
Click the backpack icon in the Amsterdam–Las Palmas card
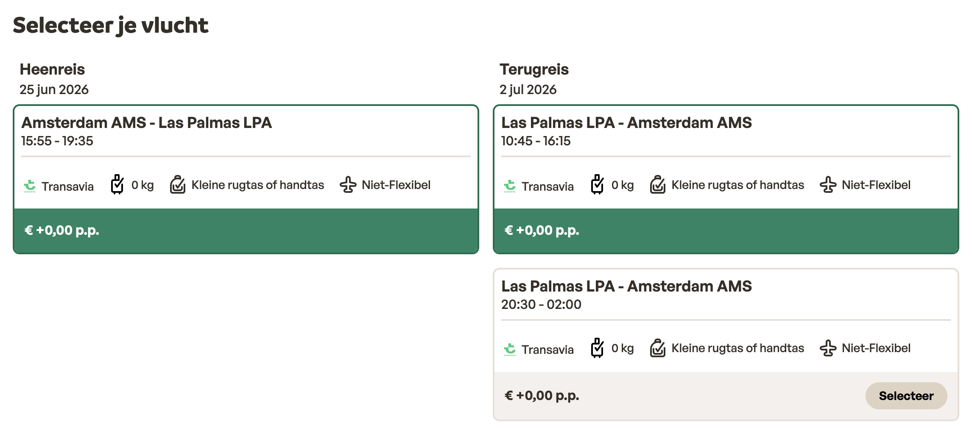pyautogui.click(x=178, y=184)
